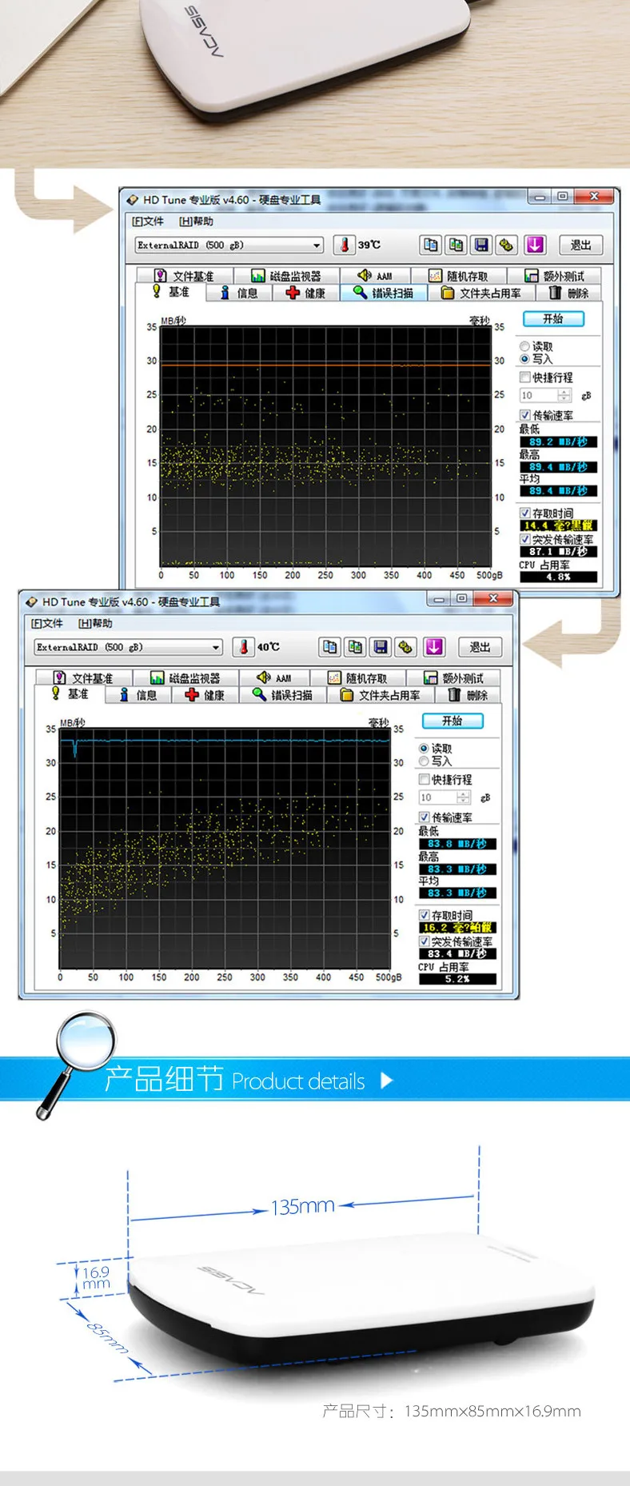Open options icon in the 39℃ HD Tune window

pos(506,245)
